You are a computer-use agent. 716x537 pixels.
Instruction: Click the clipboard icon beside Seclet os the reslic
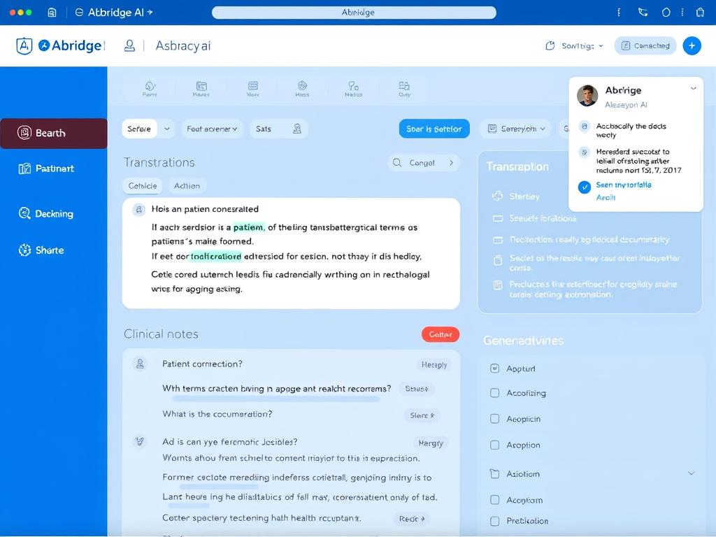pyautogui.click(x=498, y=260)
